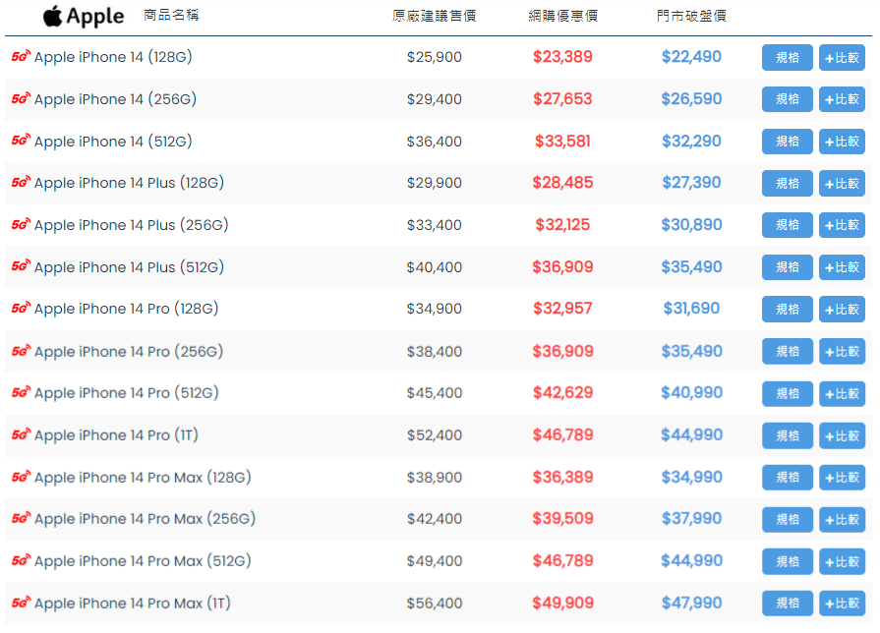Open 規格 for iPhone 14 Pro (128G)
Screen dimensions: 880x633
click(787, 310)
